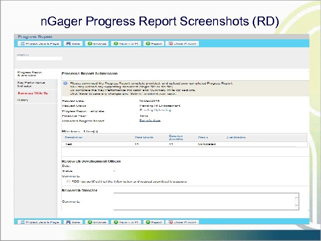321x241 pixels.
Task: Click the Status column header in the milestones table
Action: click(203, 137)
